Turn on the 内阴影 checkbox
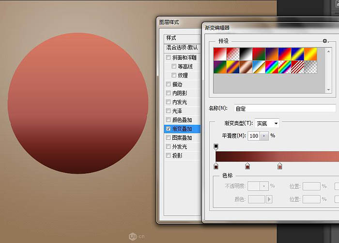 [168, 93]
